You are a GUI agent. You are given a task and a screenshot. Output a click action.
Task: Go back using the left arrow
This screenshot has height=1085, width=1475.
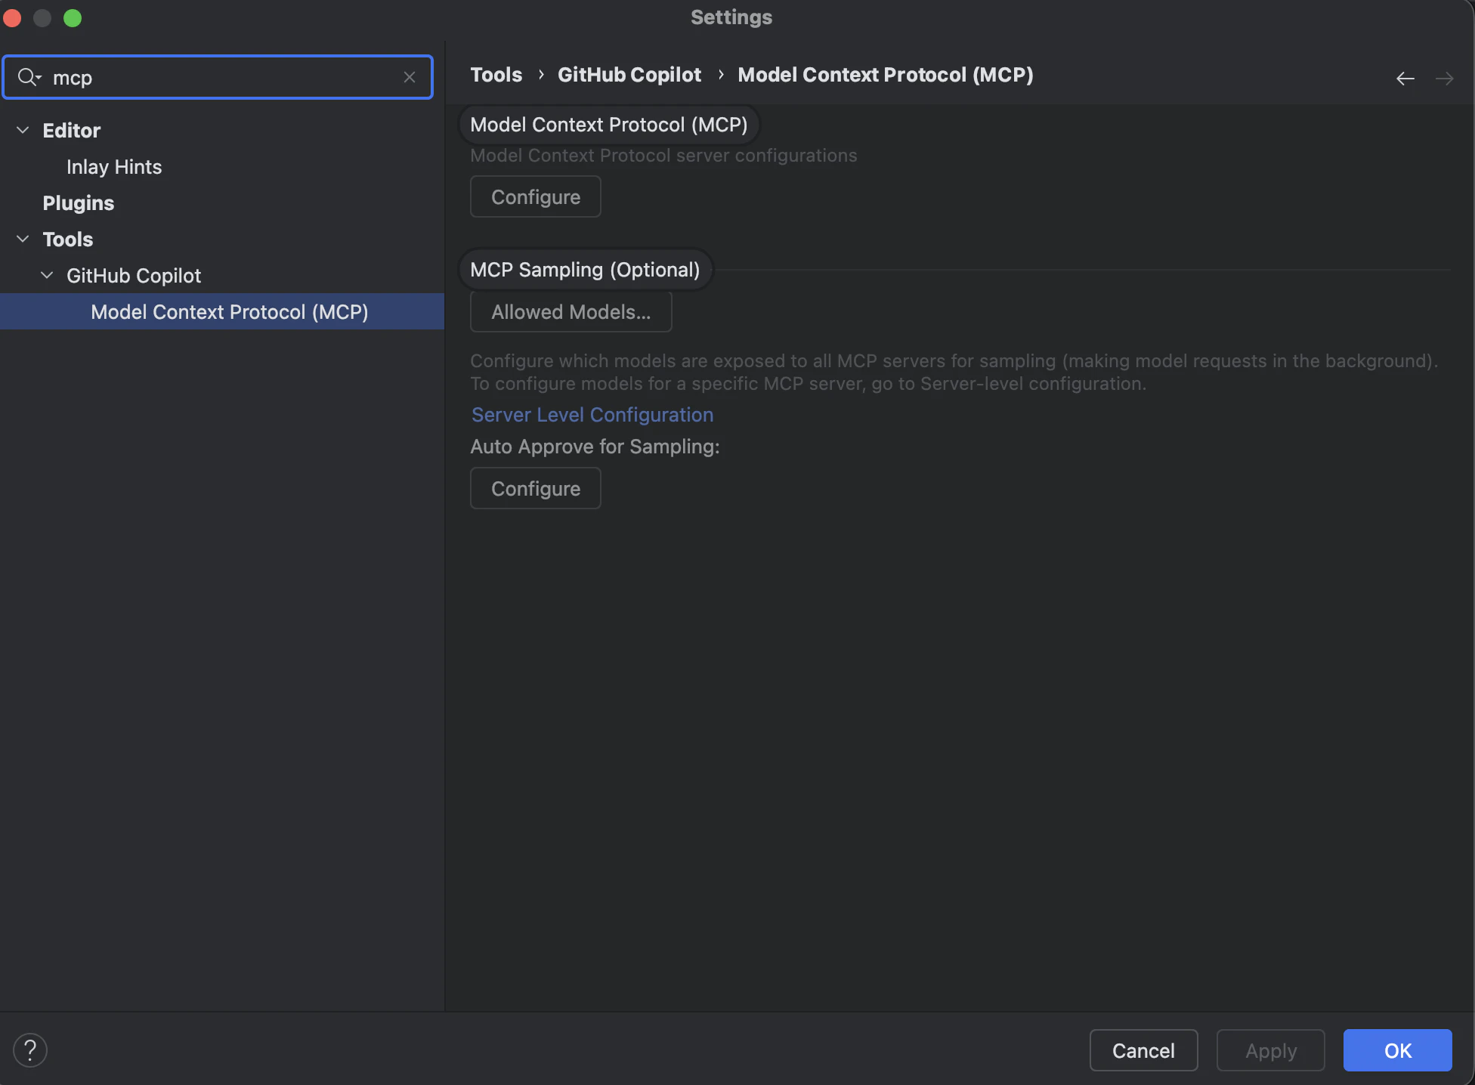1405,78
